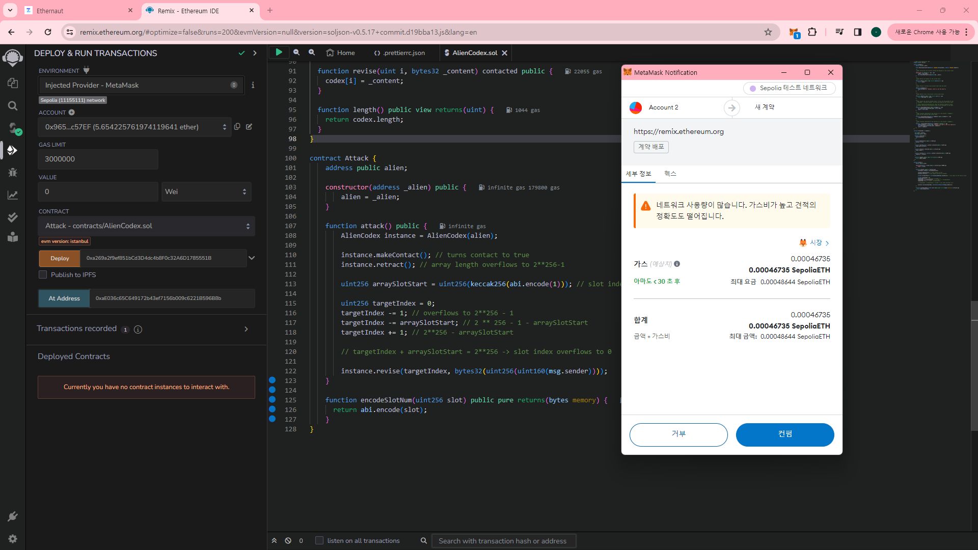Zoom in editor font
978x550 pixels.
pos(312,52)
